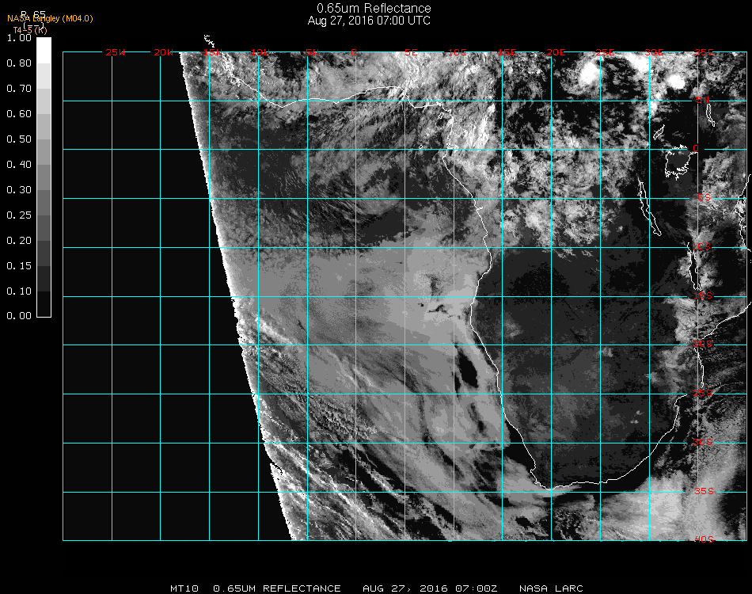Click the 0.25 colorbar scale value
752x594 pixels.
click(x=19, y=215)
